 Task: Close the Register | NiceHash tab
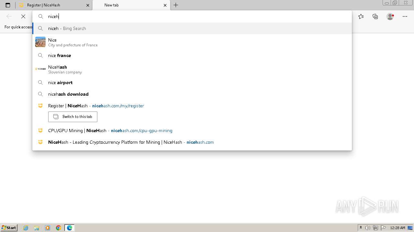click(x=88, y=5)
